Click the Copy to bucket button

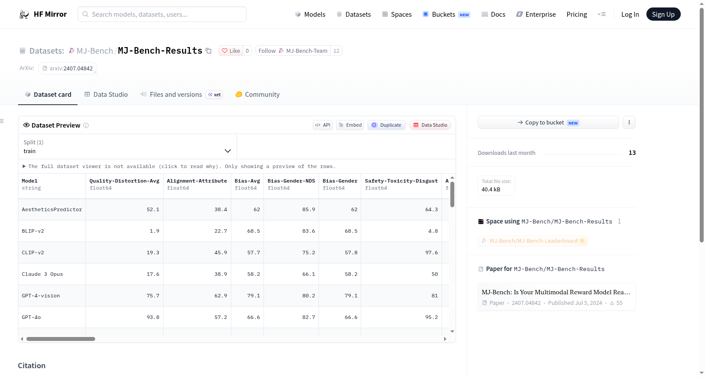coord(548,122)
